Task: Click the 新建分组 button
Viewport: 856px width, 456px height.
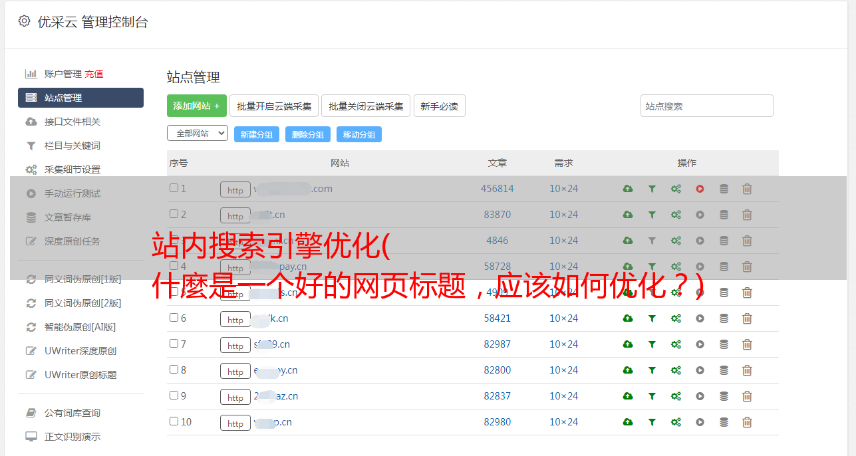Action: [x=257, y=134]
